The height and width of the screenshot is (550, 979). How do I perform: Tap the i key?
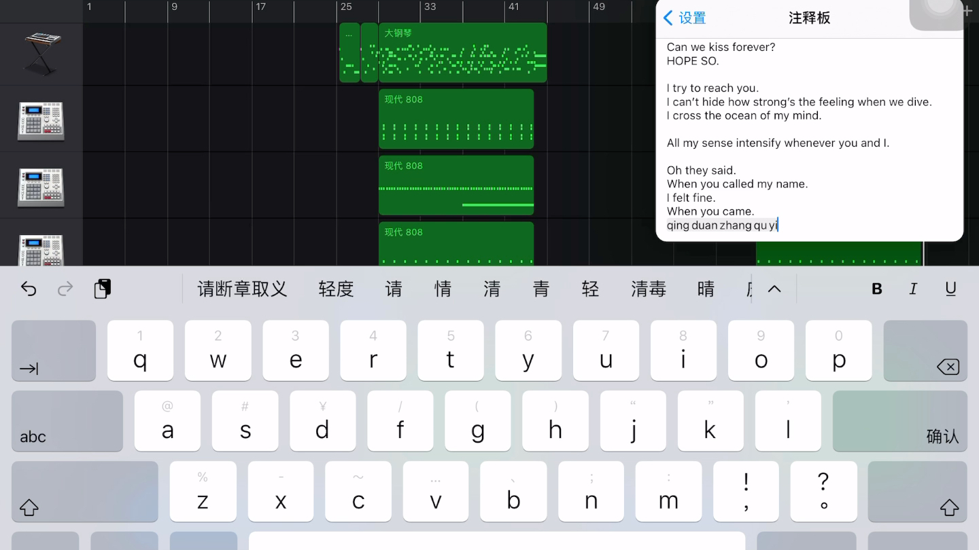[684, 350]
